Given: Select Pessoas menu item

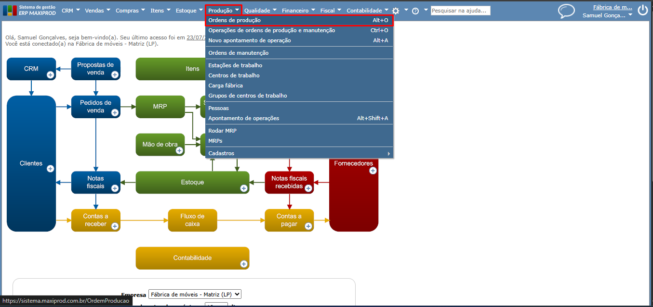Looking at the screenshot, I should coord(299,108).
